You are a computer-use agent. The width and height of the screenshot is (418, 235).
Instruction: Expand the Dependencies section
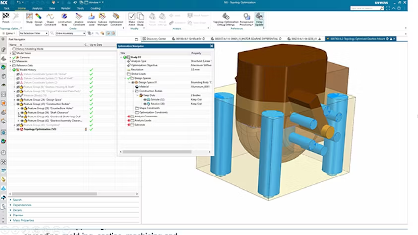22,205
